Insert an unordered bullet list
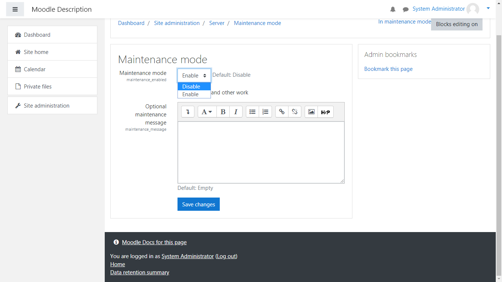This screenshot has width=502, height=282. pos(252,112)
